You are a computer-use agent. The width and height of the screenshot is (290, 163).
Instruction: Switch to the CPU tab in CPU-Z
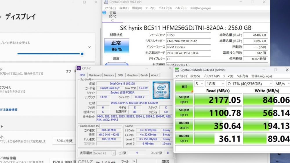tap(82, 75)
